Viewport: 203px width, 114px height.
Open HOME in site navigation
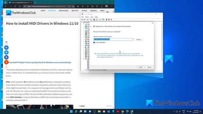pyautogui.click(x=43, y=10)
